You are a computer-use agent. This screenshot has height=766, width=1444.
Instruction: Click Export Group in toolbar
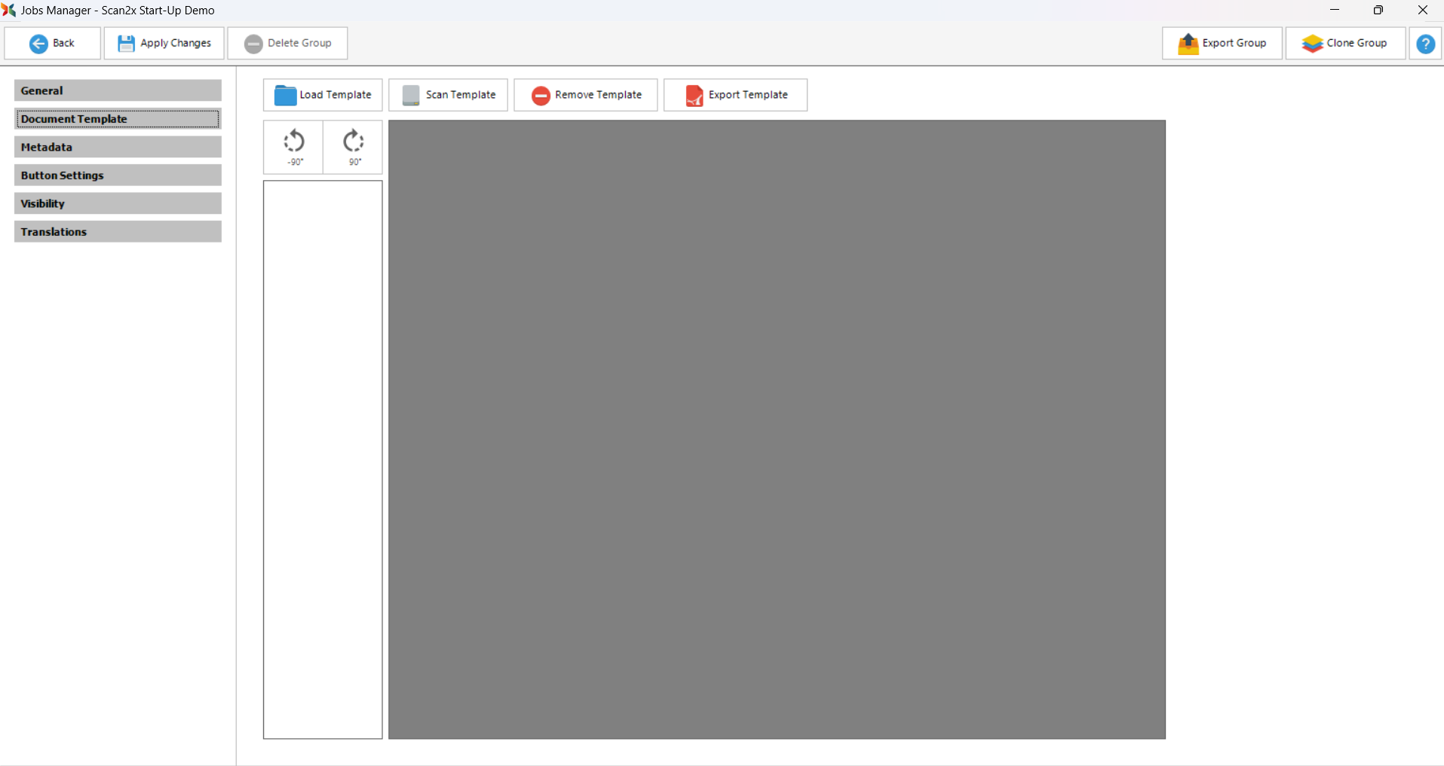pos(1222,44)
